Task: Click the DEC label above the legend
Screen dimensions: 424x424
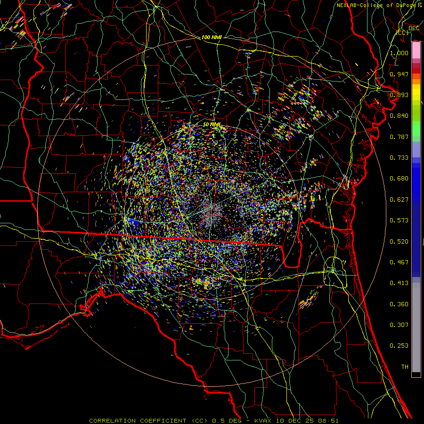Action: coord(414,28)
